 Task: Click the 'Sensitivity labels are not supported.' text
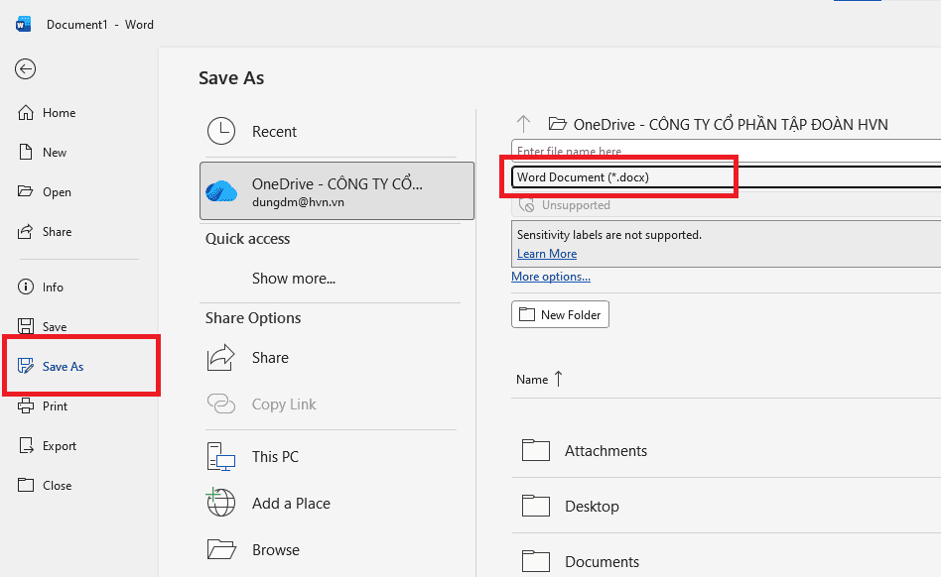(609, 235)
